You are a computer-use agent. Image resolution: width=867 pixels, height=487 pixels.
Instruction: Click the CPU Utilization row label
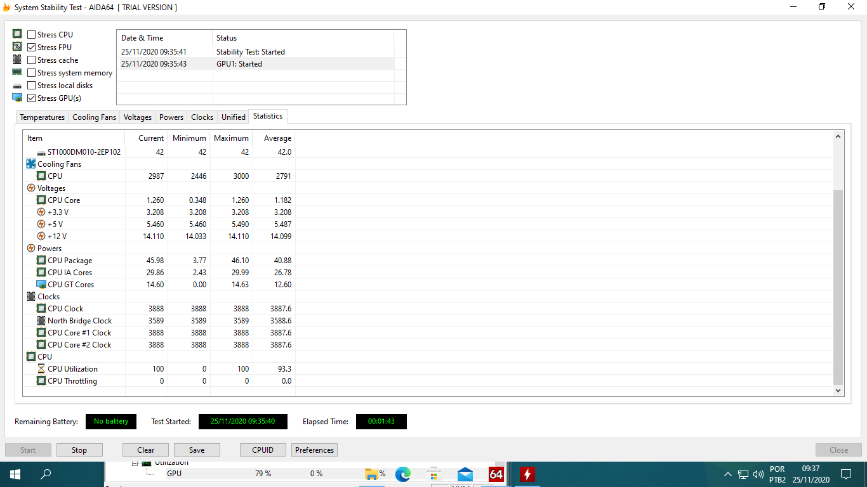(72, 368)
